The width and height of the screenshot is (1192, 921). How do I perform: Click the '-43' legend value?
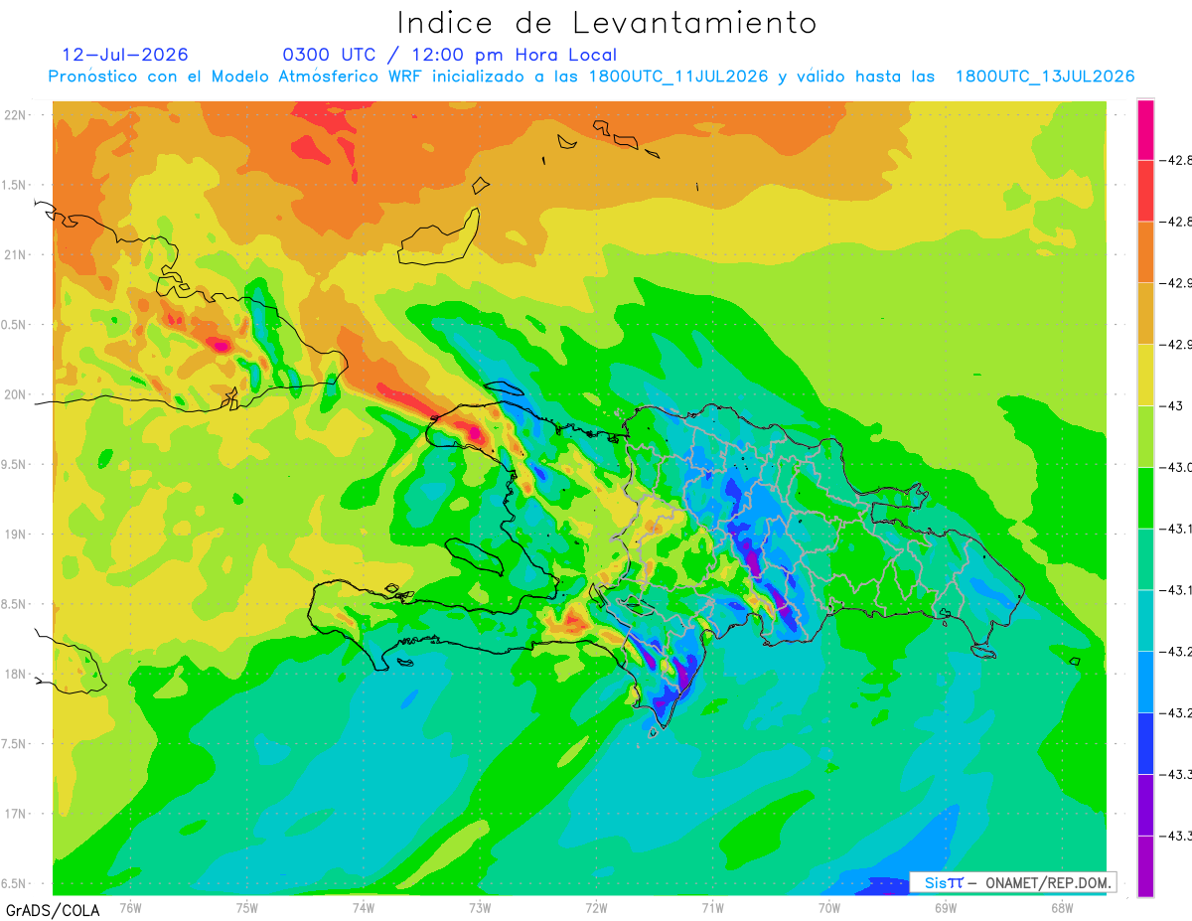pos(1174,405)
